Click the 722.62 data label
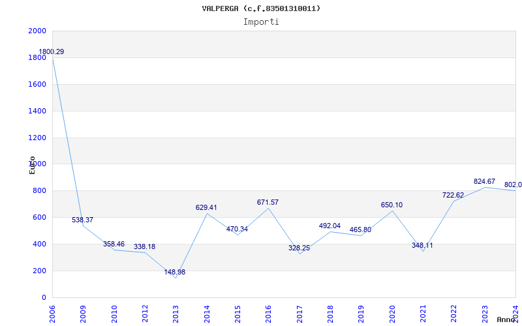The image size is (522, 326). [x=453, y=195]
